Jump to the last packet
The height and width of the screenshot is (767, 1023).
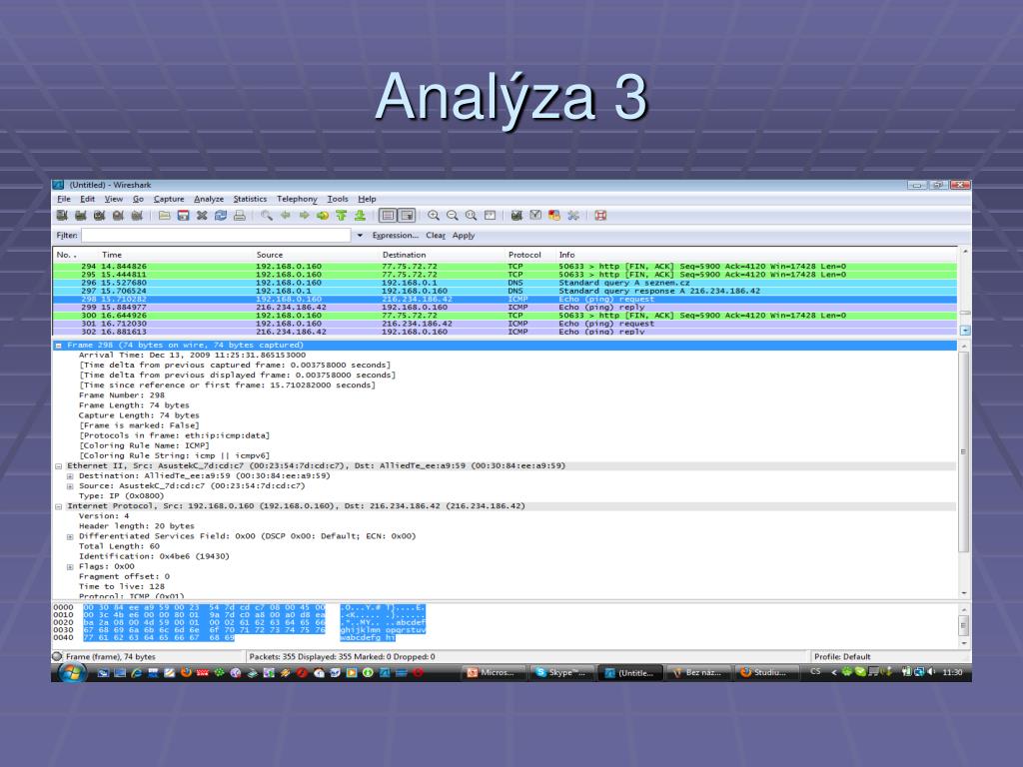pyautogui.click(x=360, y=216)
